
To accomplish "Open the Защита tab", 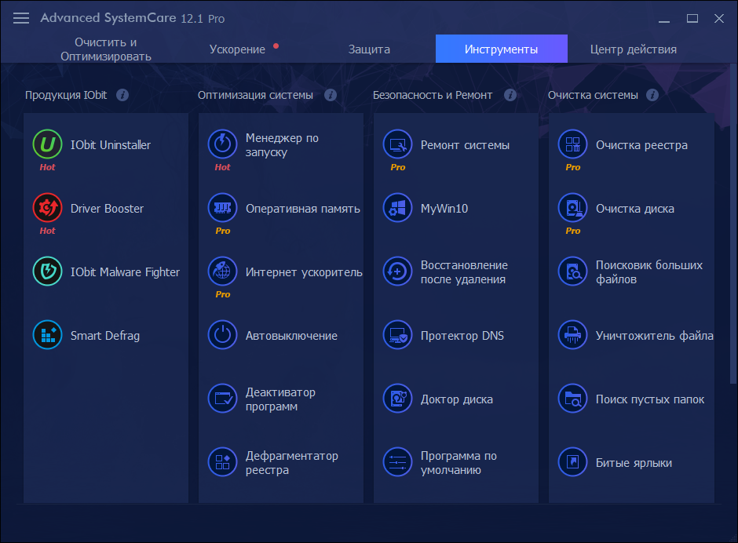I will 370,49.
